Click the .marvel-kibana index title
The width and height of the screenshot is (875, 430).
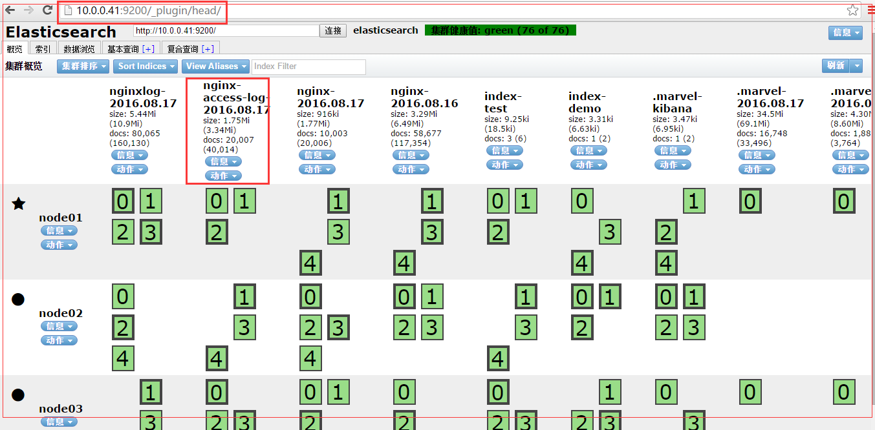click(x=676, y=103)
